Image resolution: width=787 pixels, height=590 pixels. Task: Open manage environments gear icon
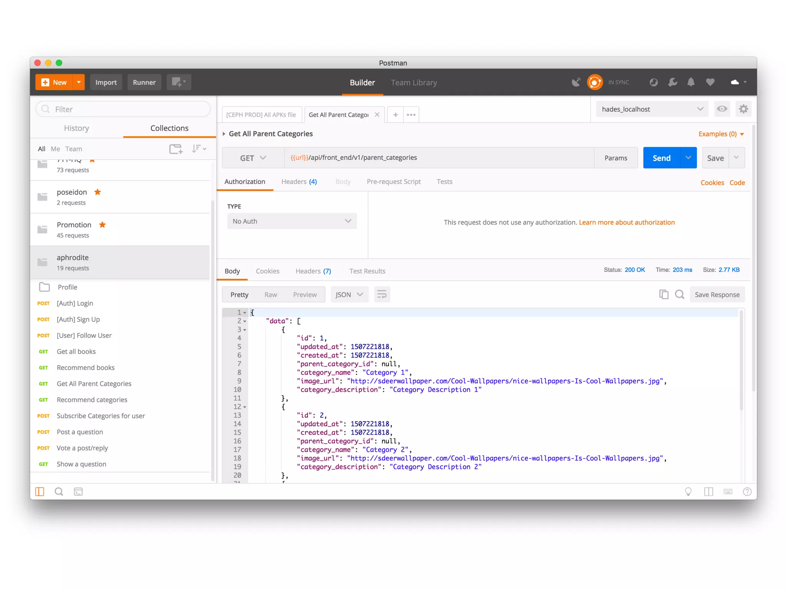(x=743, y=109)
